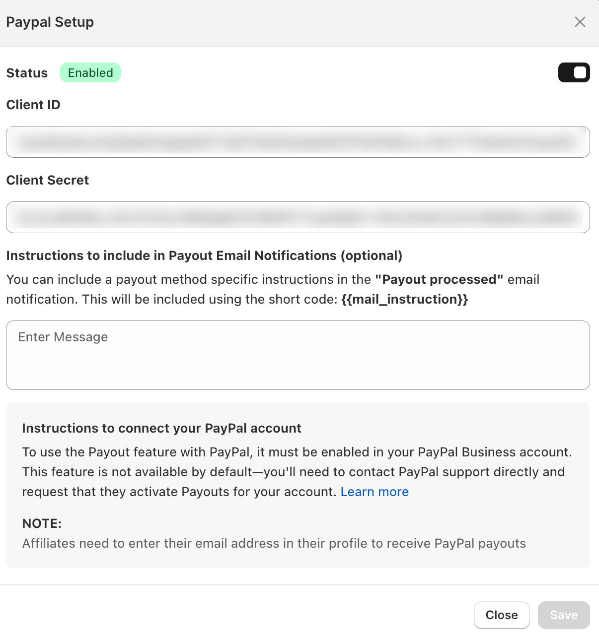Click the bold "Payout processed" text
The height and width of the screenshot is (637, 599).
coord(439,279)
